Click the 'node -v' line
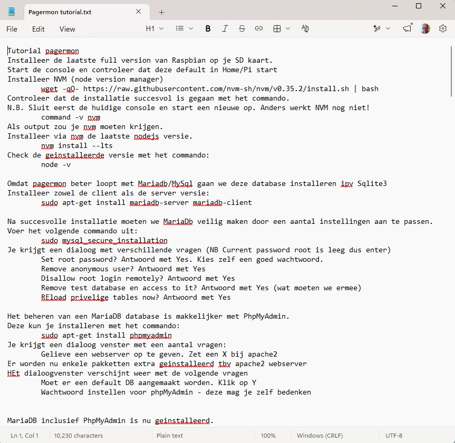The height and width of the screenshot is (443, 455). [56, 165]
